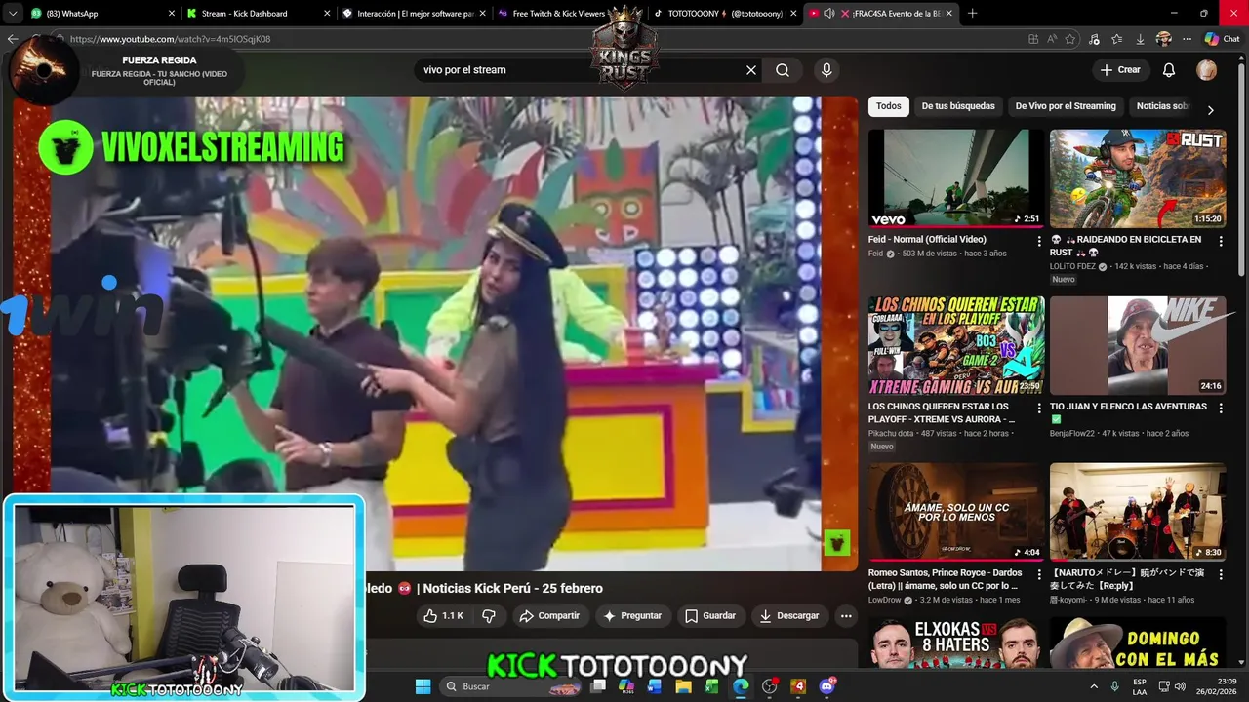This screenshot has height=702, width=1249.
Task: Open options for Los Chinos Quieren video
Action: point(1039,408)
